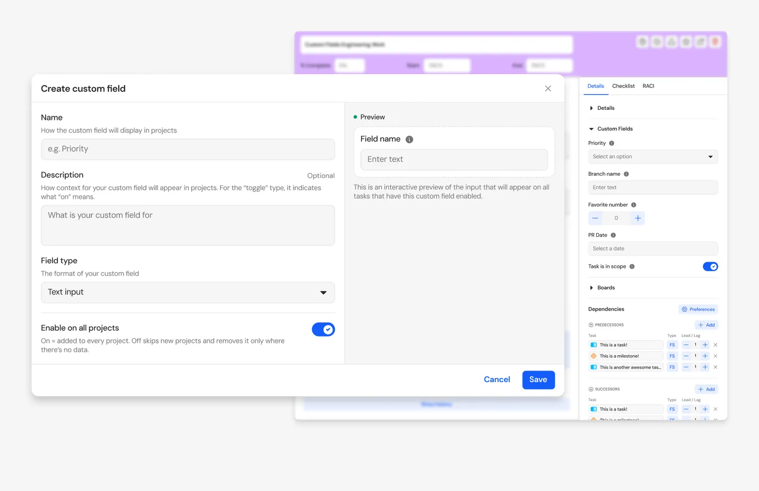Expand the Details section in the task panel
Image resolution: width=759 pixels, height=491 pixels.
602,108
